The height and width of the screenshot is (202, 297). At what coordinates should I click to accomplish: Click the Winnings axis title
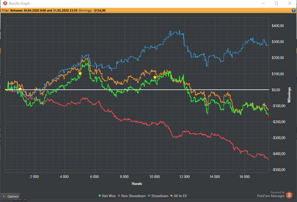[x=289, y=95]
